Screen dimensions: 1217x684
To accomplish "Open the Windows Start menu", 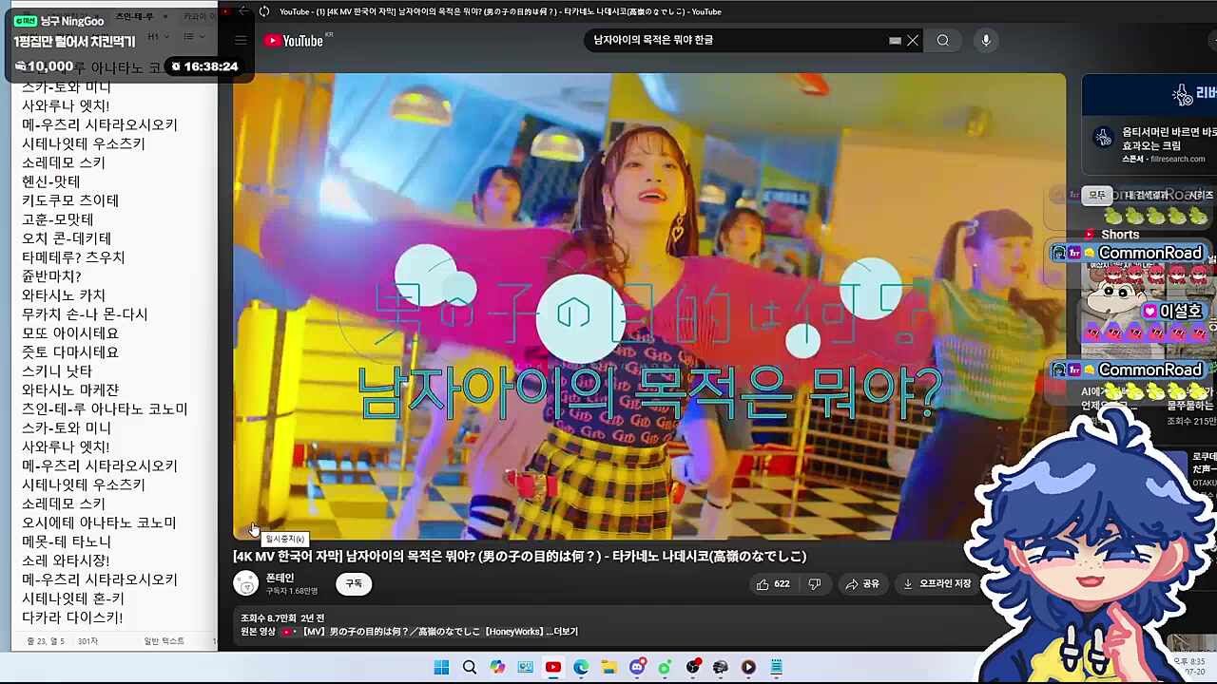I will click(441, 667).
